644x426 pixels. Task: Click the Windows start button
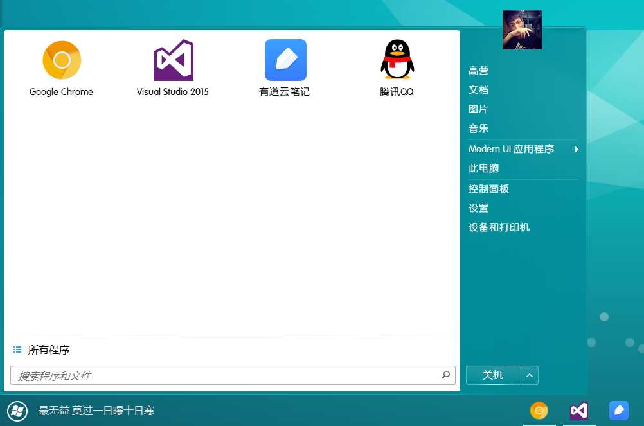click(17, 411)
